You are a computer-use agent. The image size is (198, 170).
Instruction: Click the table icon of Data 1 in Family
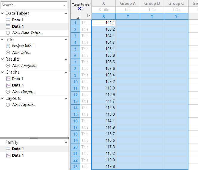pos(8,149)
